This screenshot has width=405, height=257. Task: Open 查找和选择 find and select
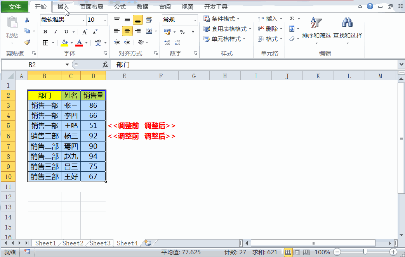[x=348, y=30]
